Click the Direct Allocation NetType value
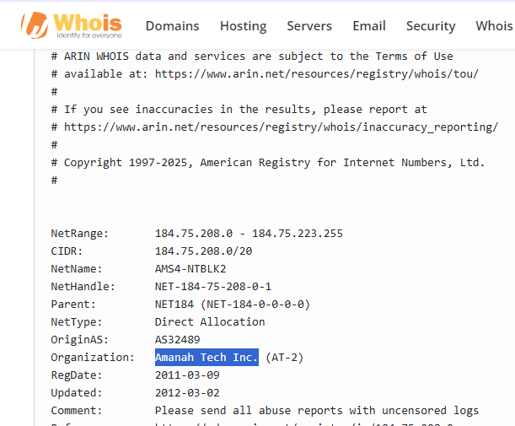 pyautogui.click(x=210, y=322)
